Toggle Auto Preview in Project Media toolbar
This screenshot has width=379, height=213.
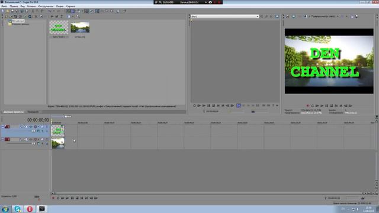[62, 17]
